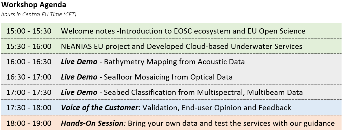Select the Voice of the Customer label
Image resolution: width=343 pixels, height=131 pixels.
pyautogui.click(x=100, y=107)
